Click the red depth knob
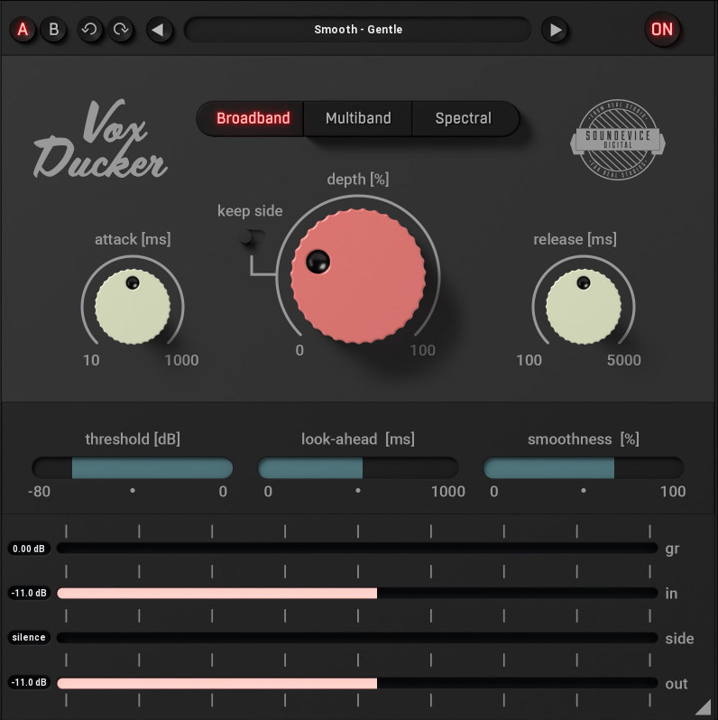The height and width of the screenshot is (720, 718). pyautogui.click(x=358, y=276)
